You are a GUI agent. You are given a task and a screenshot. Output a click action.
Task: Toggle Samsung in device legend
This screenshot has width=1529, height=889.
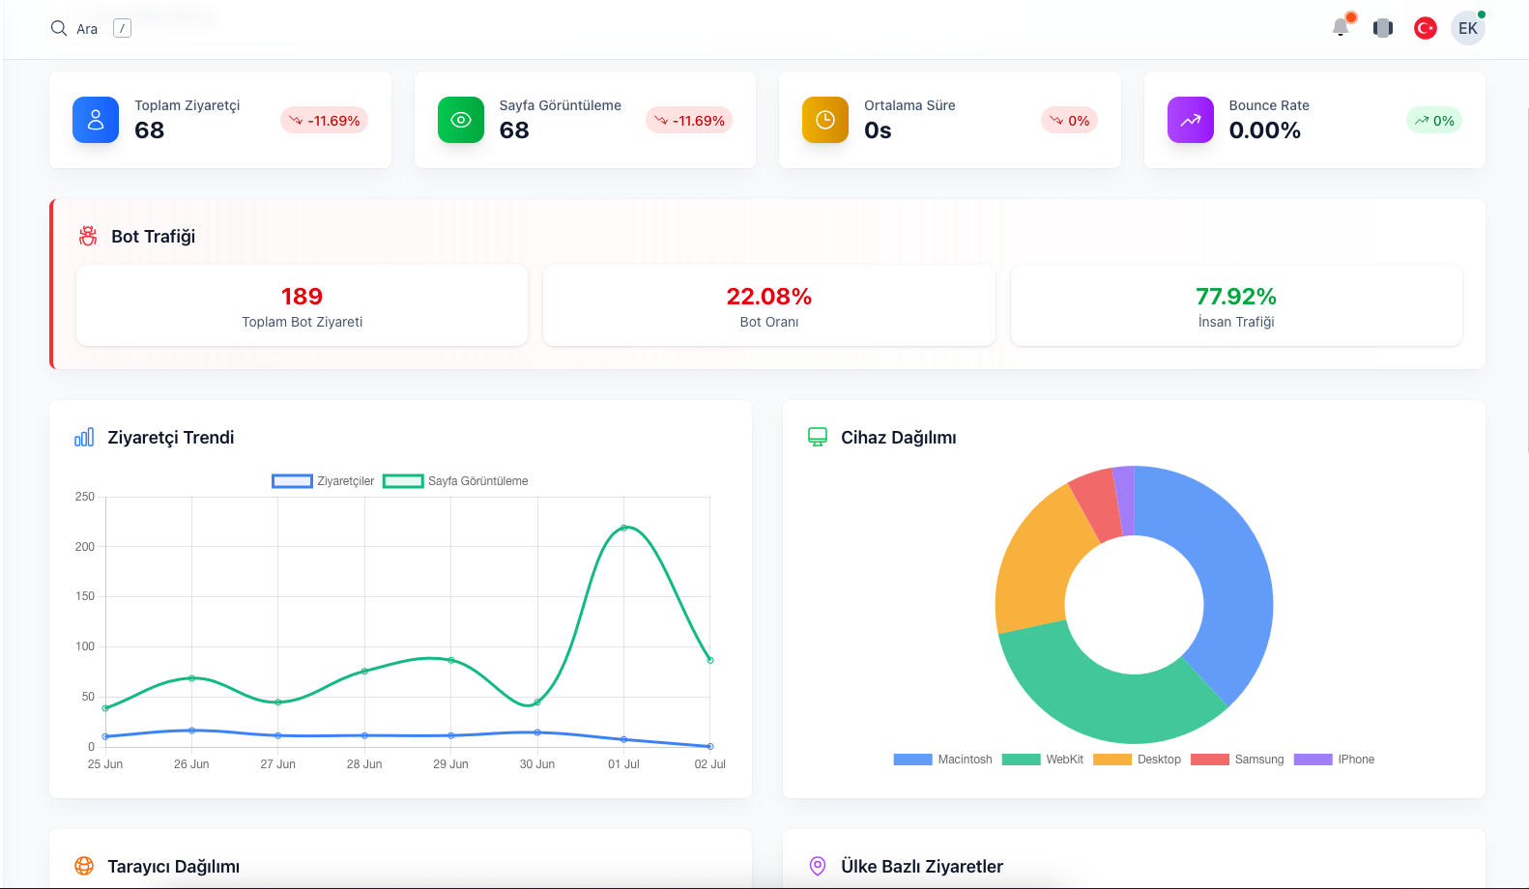point(1237,760)
